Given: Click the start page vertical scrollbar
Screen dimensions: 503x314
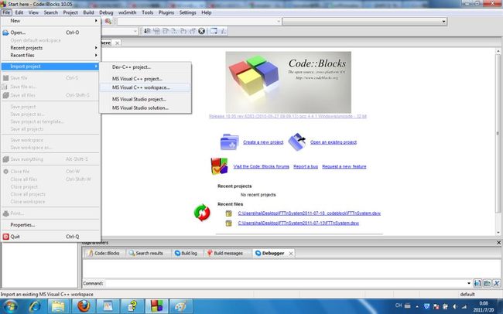Looking at the screenshot, I should click(x=498, y=141).
